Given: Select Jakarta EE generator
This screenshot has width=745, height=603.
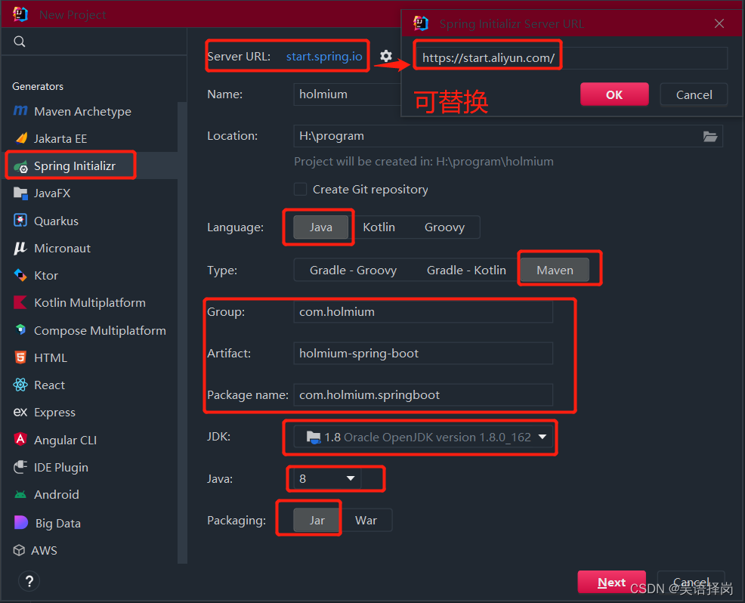Looking at the screenshot, I should [x=60, y=139].
